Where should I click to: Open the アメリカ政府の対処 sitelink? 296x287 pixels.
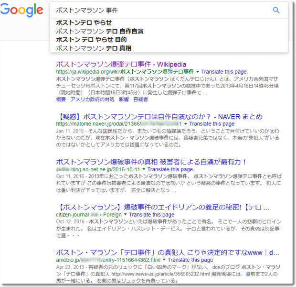pyautogui.click(x=92, y=99)
